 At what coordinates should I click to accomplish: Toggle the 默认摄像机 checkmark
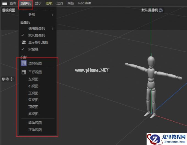pyautogui.click(x=23, y=35)
